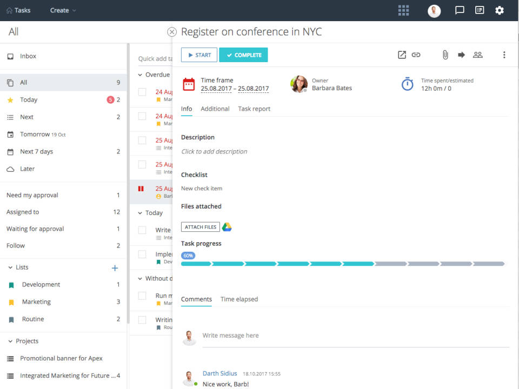Check the Write task checkbox under Today
Image resolution: width=519 pixels, height=389 pixels.
(x=142, y=230)
